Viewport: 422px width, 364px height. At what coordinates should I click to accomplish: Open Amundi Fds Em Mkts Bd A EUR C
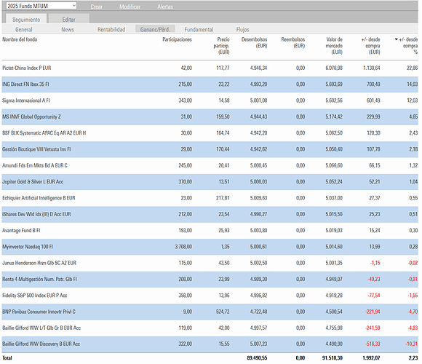[x=35, y=165]
